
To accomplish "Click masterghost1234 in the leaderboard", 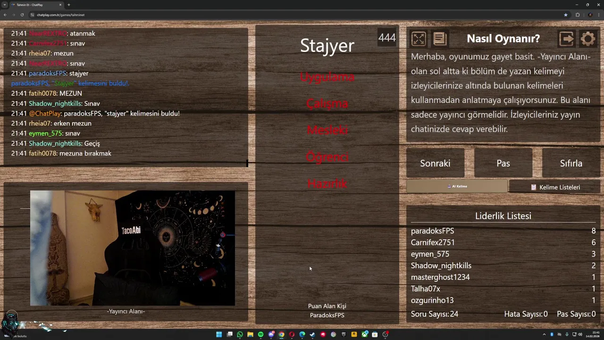I will tap(440, 277).
